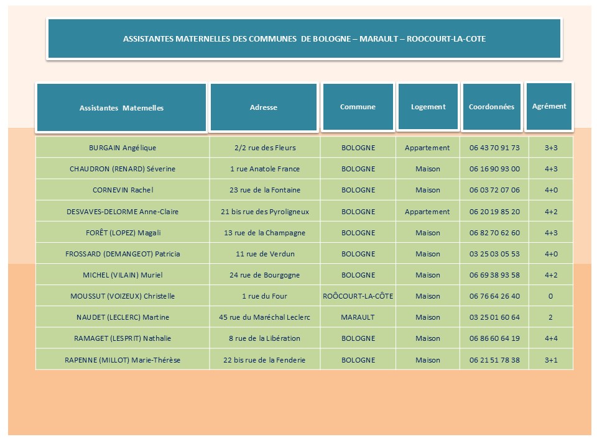Viewport: 597px width, 447px height.
Task: Click the FORÊT (LOPEZ) Magali row name
Action: pyautogui.click(x=123, y=233)
